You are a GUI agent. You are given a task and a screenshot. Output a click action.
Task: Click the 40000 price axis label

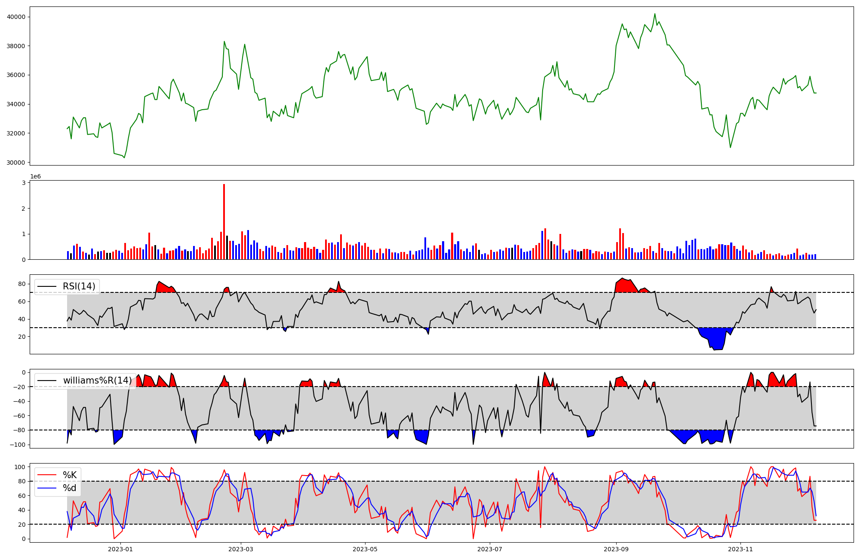(16, 17)
